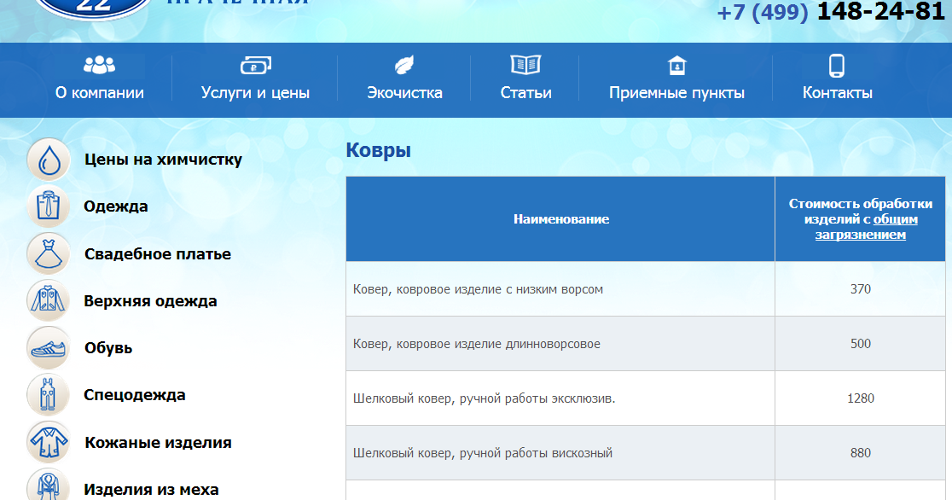Image resolution: width=952 pixels, height=500 pixels.
Task: Click the sneaker icon for Обувь
Action: (49, 348)
